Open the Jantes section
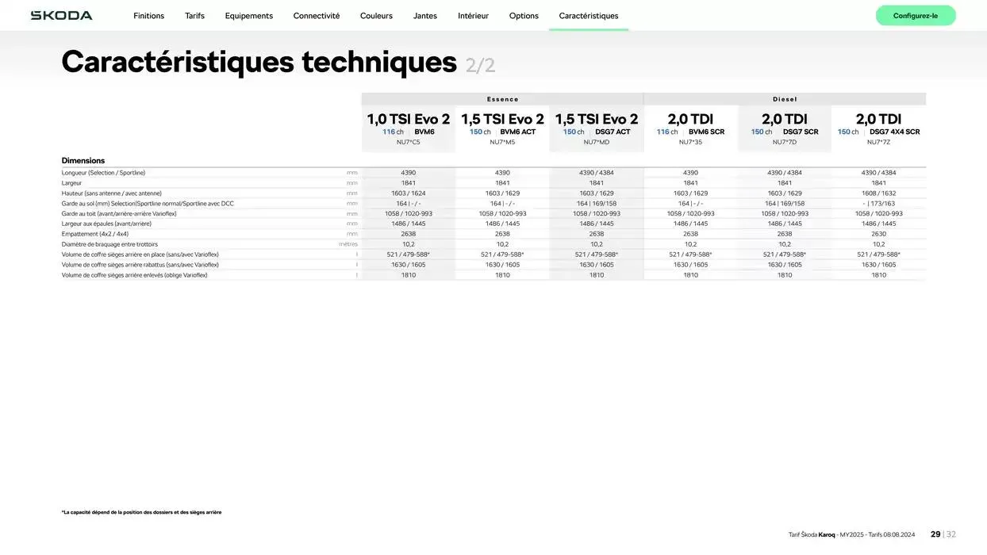 425,14
